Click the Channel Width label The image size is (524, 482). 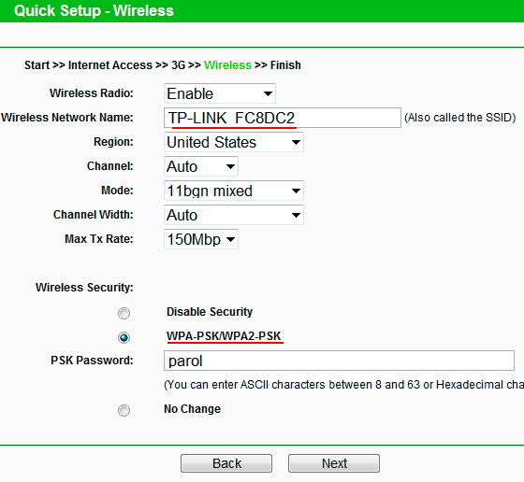click(x=94, y=215)
